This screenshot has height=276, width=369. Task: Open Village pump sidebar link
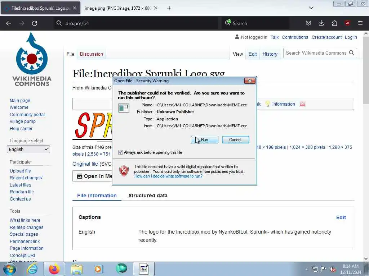point(23,121)
